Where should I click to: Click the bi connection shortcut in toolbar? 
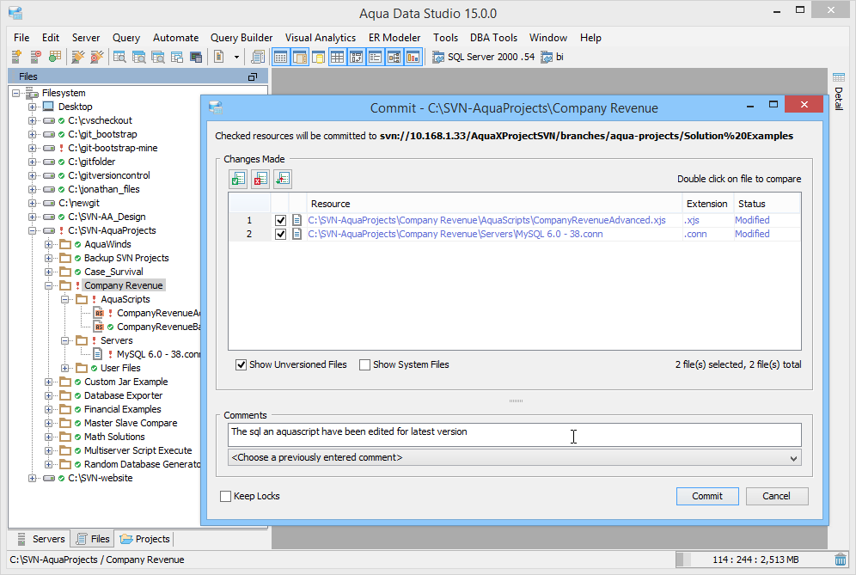pos(553,57)
